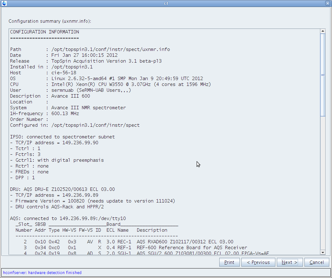Click the scrollbar down arrow
The image size is (332, 278).
[323, 252]
